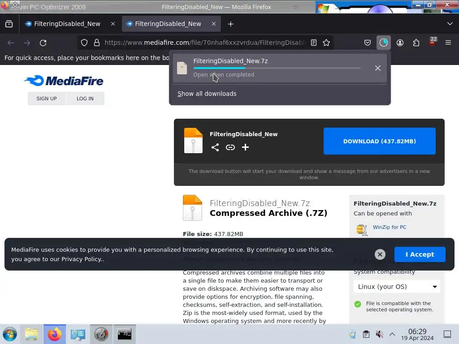459x344 pixels.
Task: Click the LOG IN button
Action: tap(85, 99)
